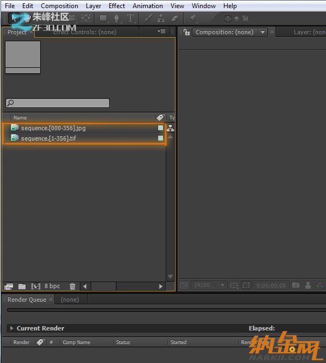The width and height of the screenshot is (326, 363).
Task: Open the Effect menu
Action: tap(117, 6)
